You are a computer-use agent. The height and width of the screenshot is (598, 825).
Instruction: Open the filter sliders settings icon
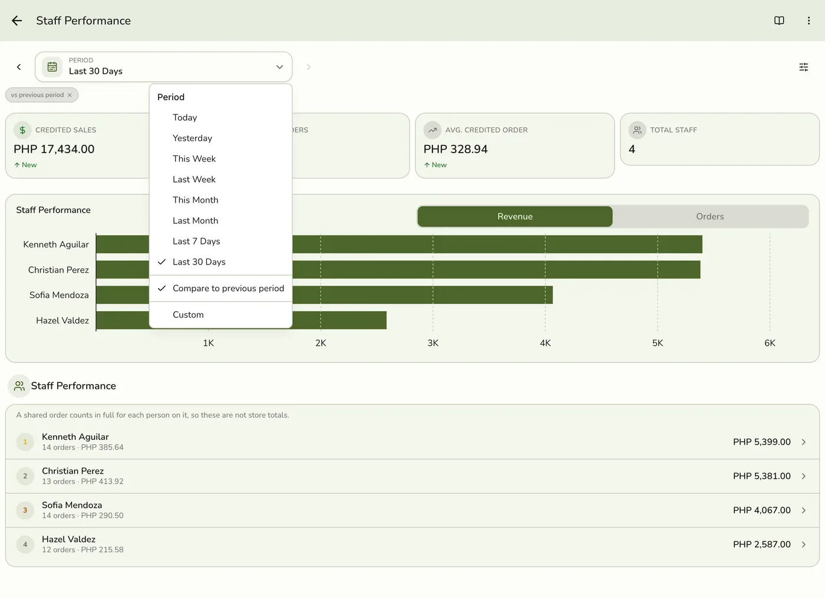[804, 67]
